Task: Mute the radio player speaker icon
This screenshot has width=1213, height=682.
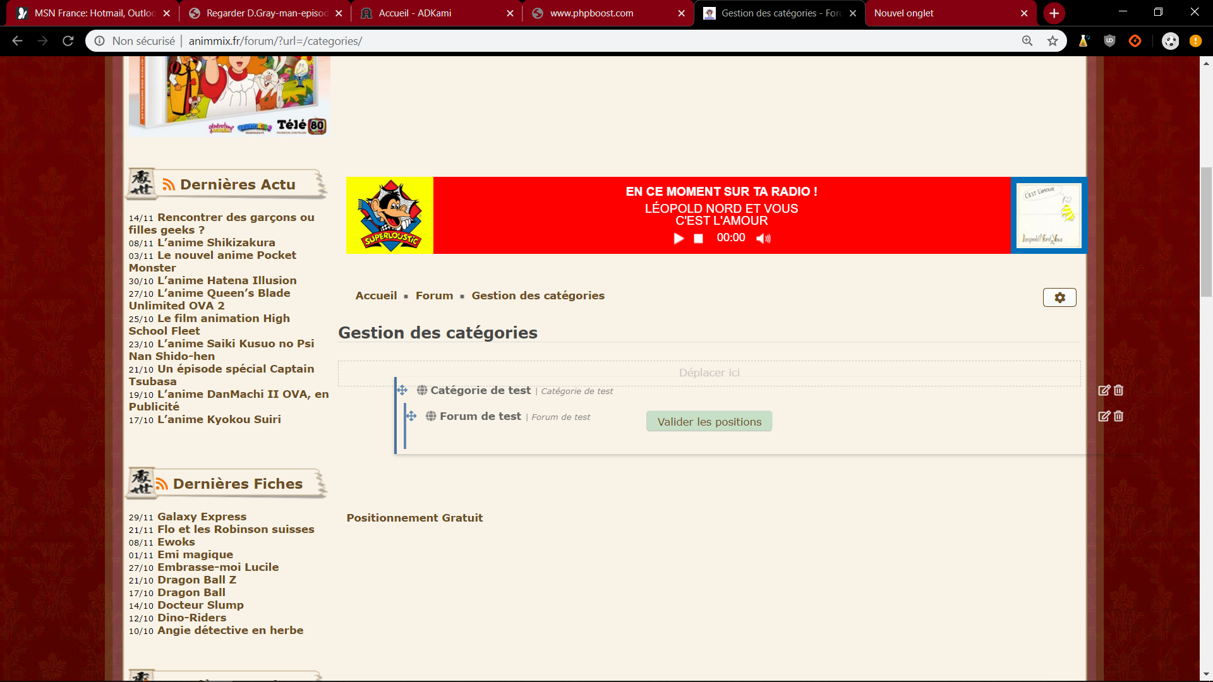Action: tap(763, 239)
